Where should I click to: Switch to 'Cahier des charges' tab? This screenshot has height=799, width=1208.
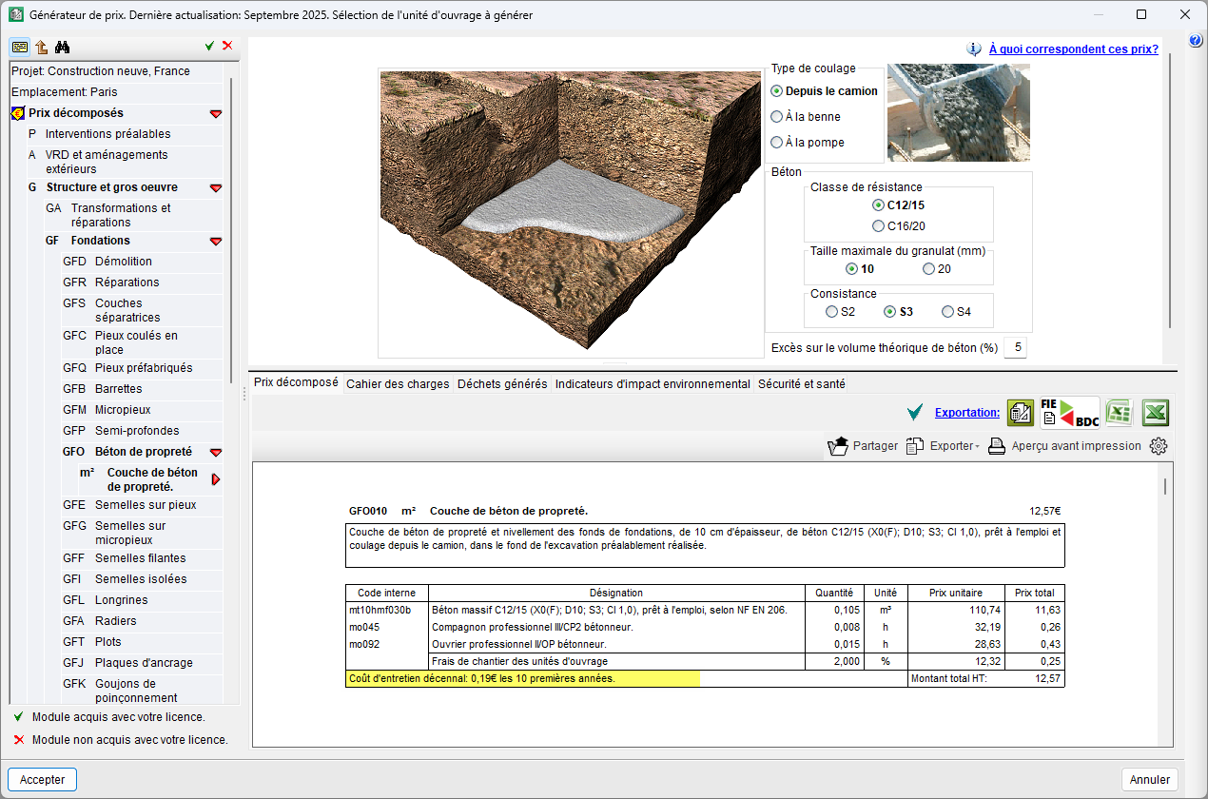(x=398, y=384)
